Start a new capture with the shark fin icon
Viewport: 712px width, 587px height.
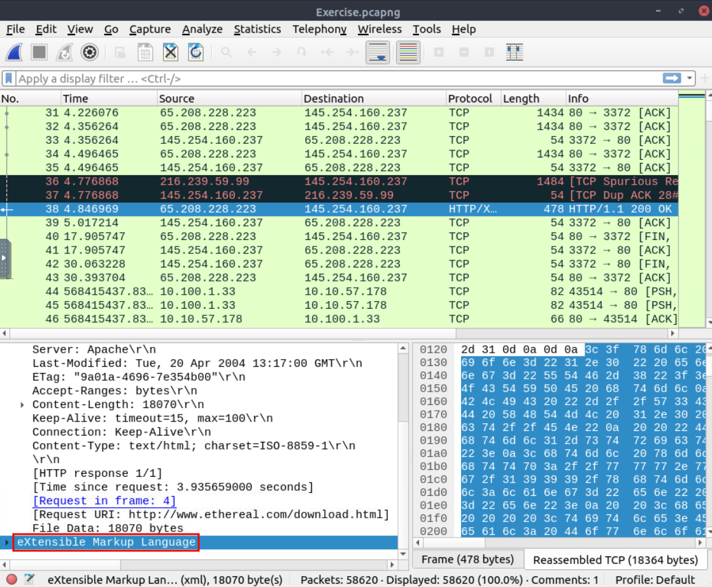[x=15, y=52]
